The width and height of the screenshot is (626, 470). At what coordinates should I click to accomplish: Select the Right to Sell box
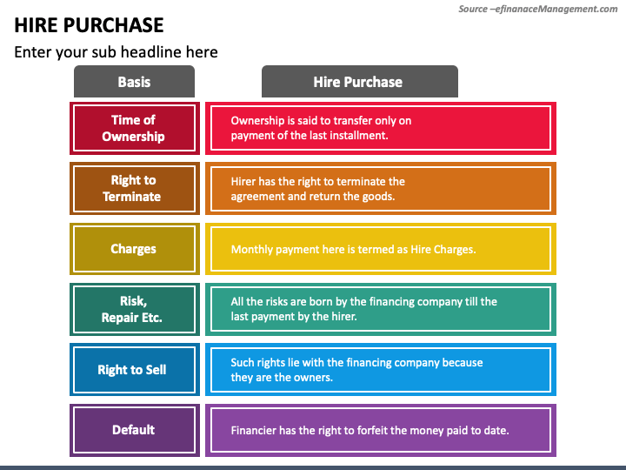point(135,369)
